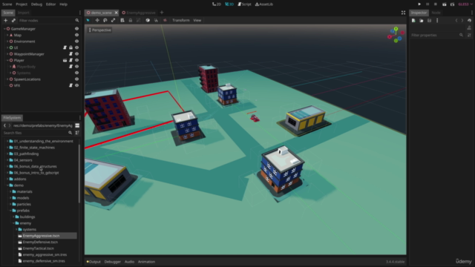Open script attached to VFX node

click(71, 85)
